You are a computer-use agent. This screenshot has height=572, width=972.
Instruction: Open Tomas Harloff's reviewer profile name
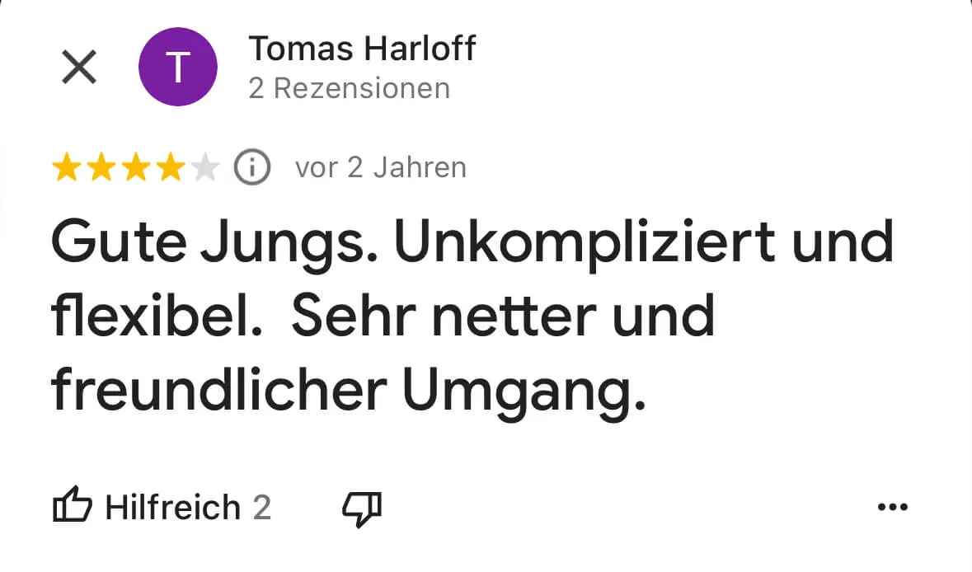(x=362, y=49)
